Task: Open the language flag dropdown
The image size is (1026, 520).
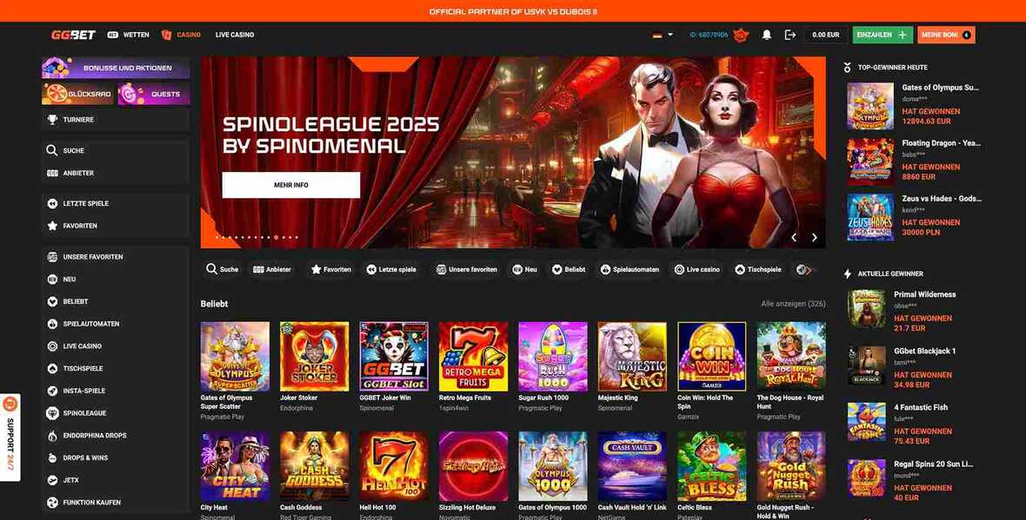Action: click(x=663, y=35)
